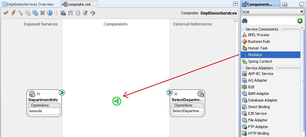Select the DepartmentInfo service title

43,100
